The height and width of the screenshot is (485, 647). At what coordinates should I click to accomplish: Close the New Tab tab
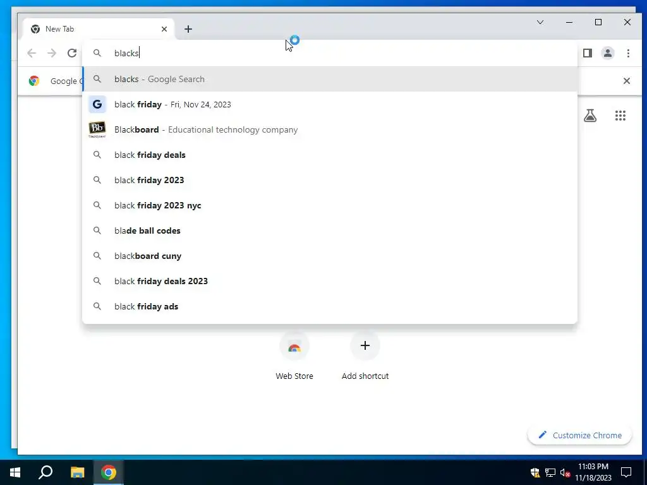click(164, 29)
